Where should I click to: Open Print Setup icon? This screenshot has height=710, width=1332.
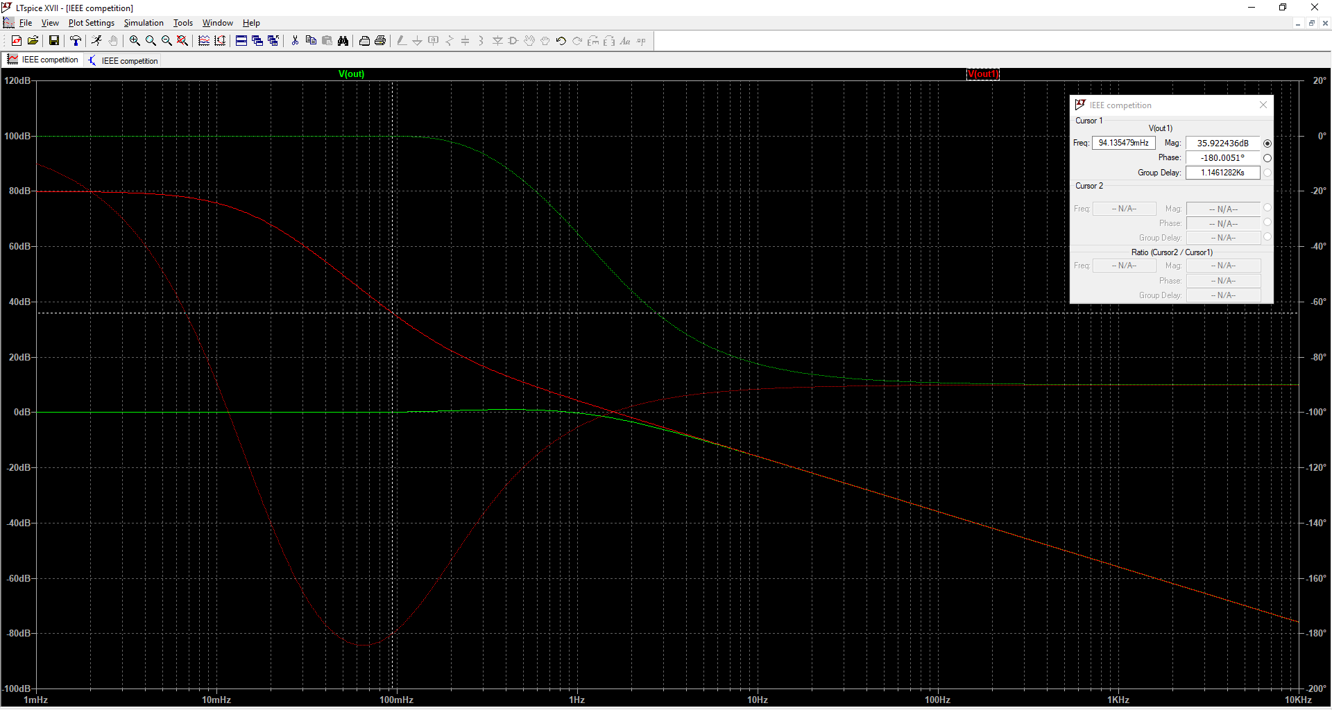[x=364, y=41]
